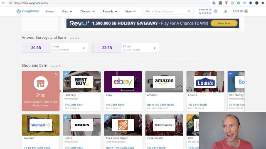
Task: Click the Swagbucks logo
Action: pos(27,11)
